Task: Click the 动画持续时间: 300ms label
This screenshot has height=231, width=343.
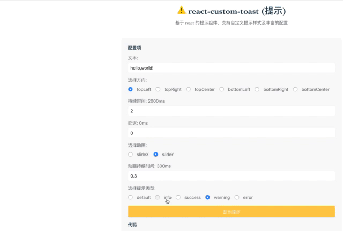Action: pos(150,166)
